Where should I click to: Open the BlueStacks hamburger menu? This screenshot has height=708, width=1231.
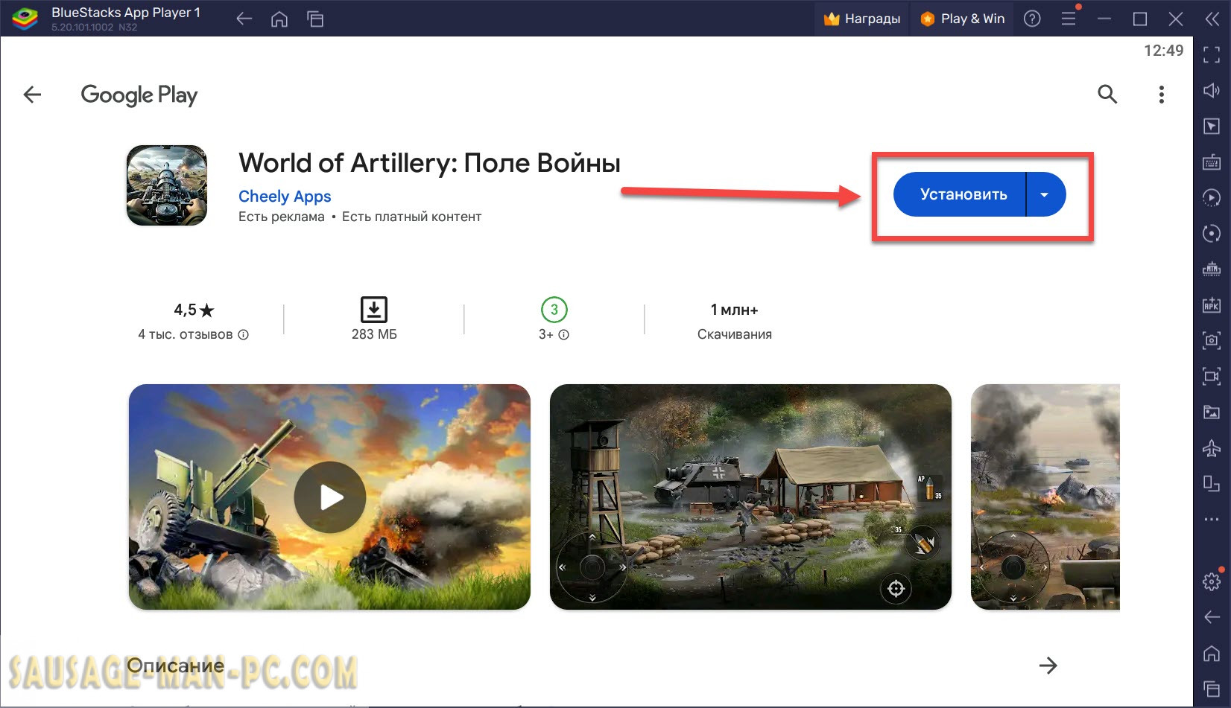click(1069, 19)
